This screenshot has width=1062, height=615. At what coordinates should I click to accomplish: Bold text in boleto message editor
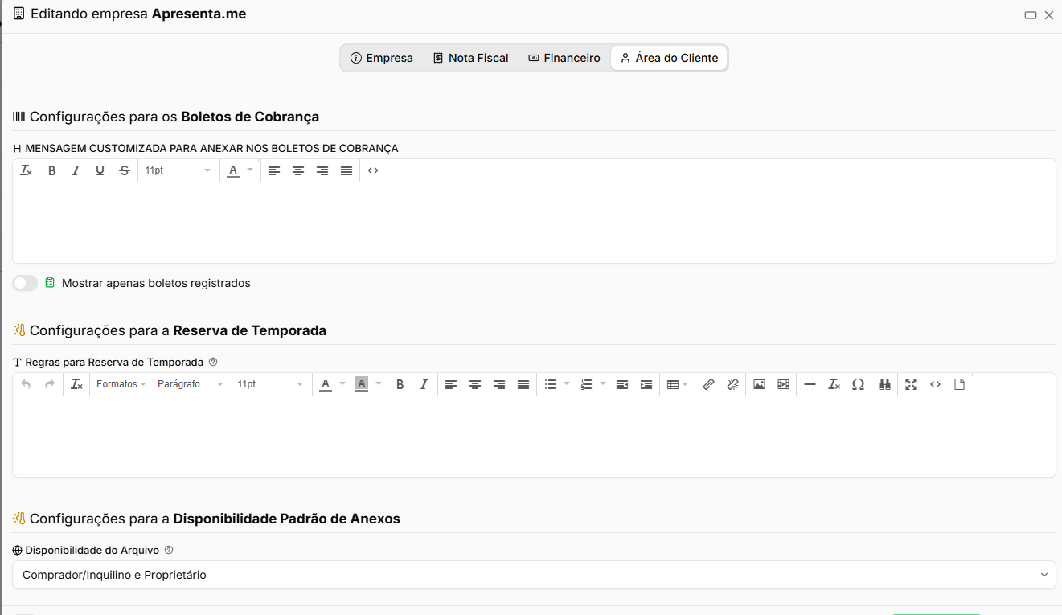pyautogui.click(x=51, y=170)
